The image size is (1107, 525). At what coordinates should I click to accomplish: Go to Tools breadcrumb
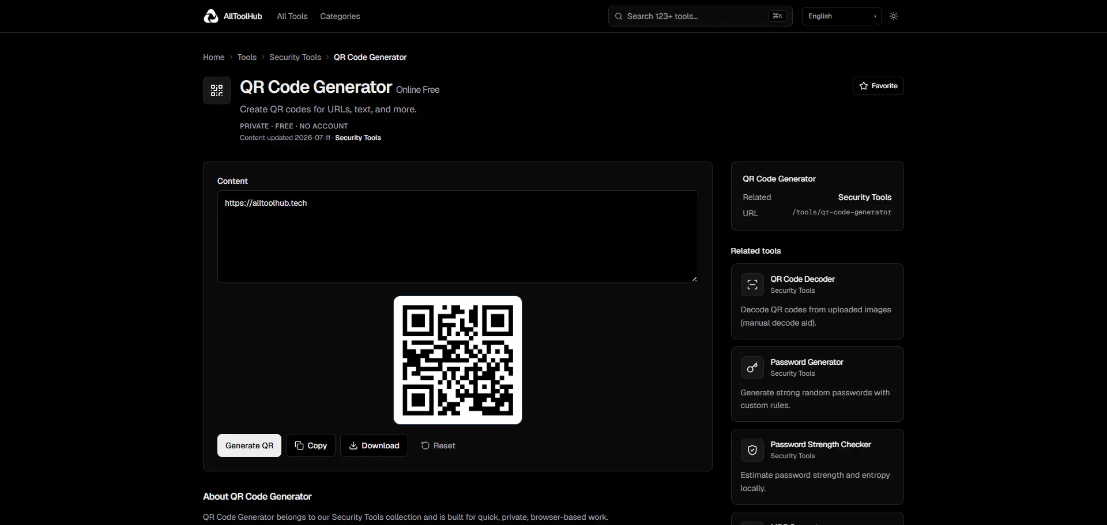[247, 57]
